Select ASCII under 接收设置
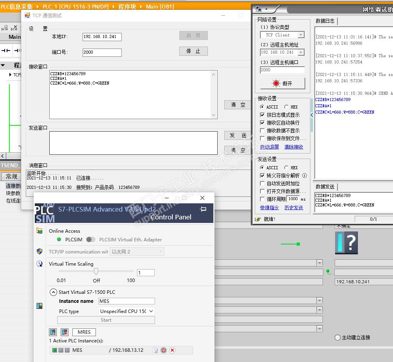 pos(262,107)
